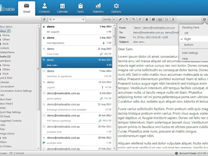Click the view source document icon
This screenshot has height=156, width=208.
pyautogui.click(x=167, y=19)
